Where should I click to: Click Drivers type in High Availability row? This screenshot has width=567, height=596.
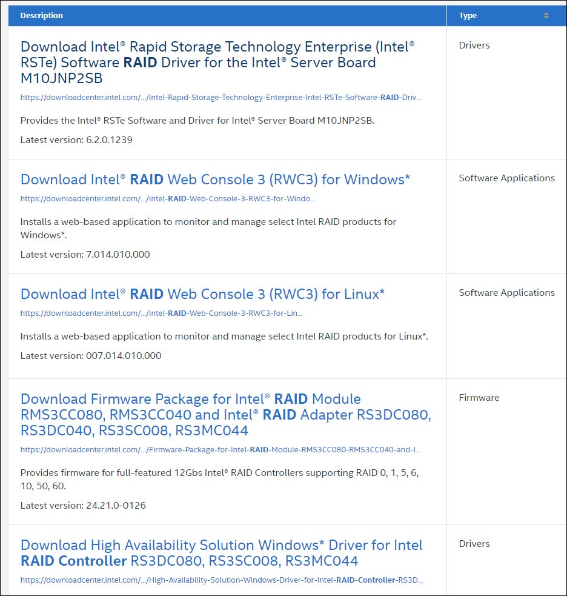click(474, 544)
